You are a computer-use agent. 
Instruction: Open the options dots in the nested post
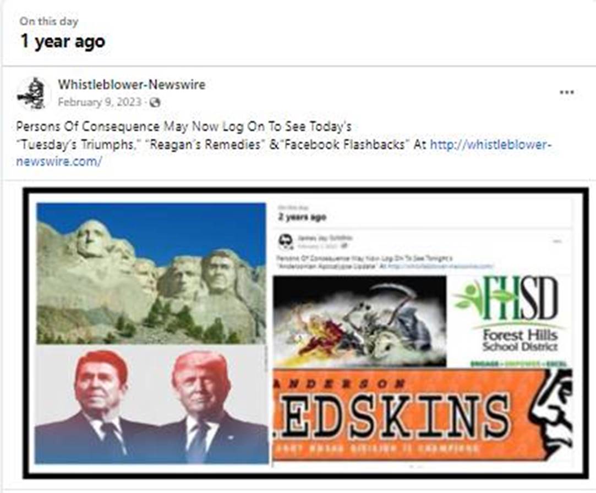[x=557, y=241]
